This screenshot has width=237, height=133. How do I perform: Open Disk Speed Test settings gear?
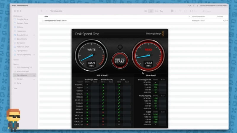click(120, 47)
